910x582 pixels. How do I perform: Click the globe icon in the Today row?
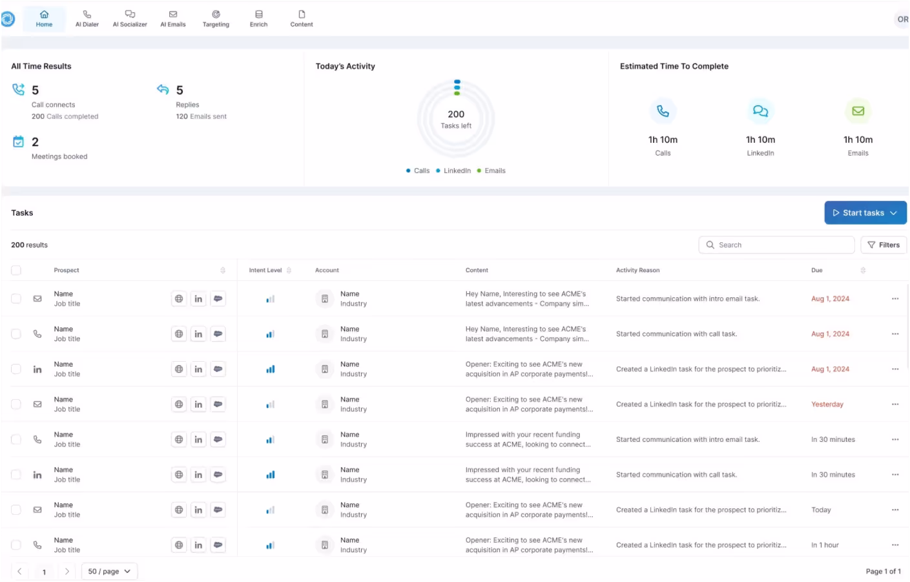(x=179, y=510)
